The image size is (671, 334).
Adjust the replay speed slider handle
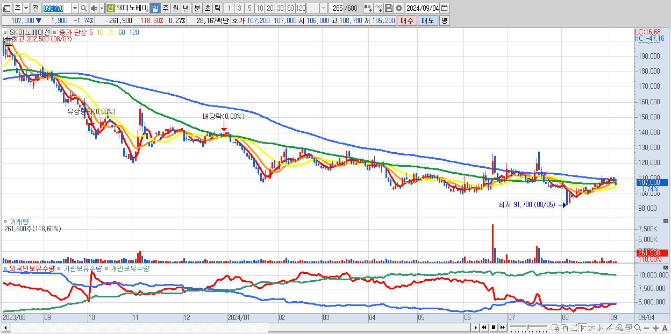point(528,327)
